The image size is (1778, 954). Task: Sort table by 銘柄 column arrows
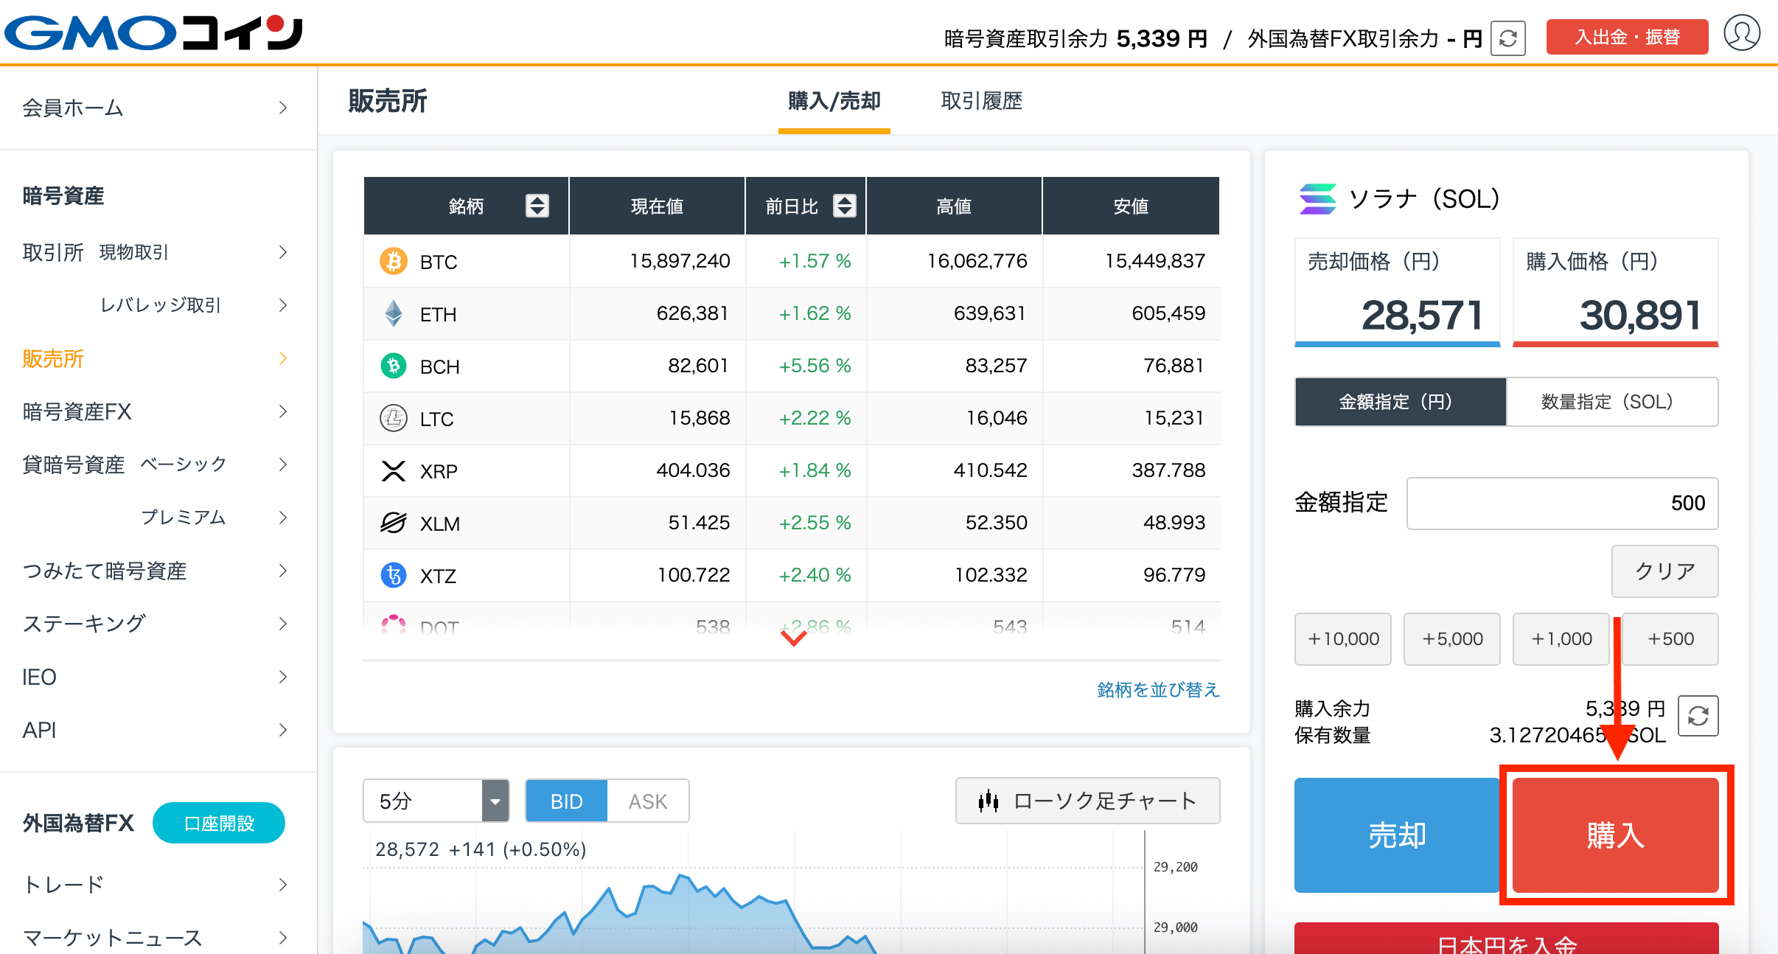[x=537, y=206]
